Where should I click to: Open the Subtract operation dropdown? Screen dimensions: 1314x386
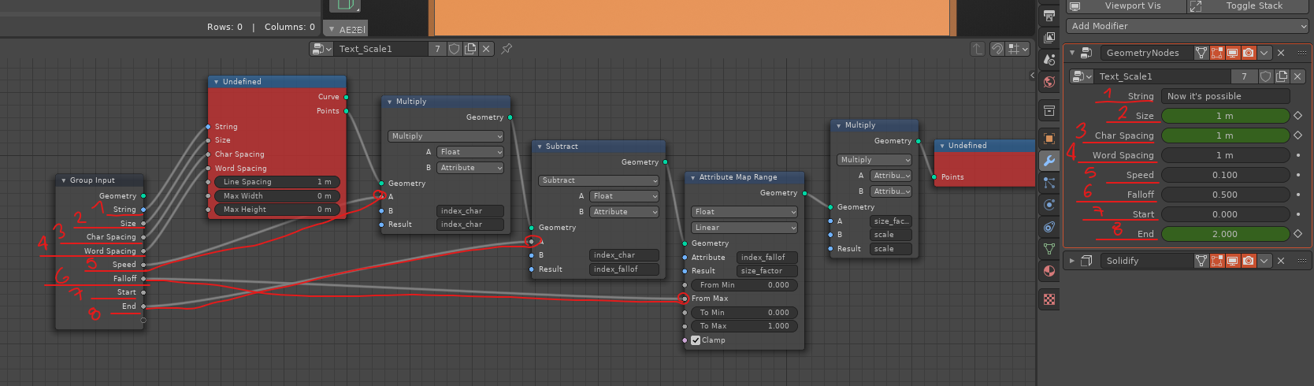point(599,180)
